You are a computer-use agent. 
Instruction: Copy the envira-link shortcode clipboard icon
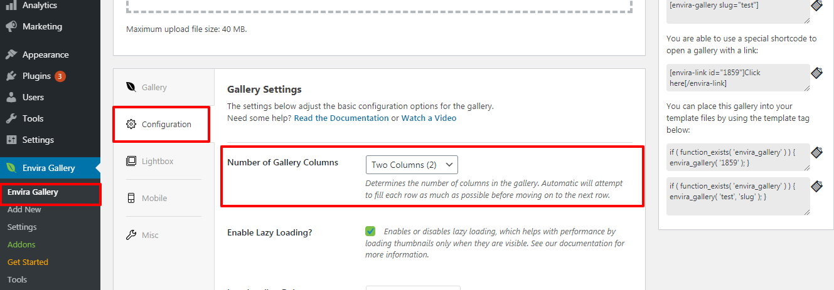tap(816, 73)
